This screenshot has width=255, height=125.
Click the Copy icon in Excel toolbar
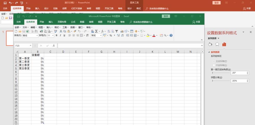[x=65, y=31]
